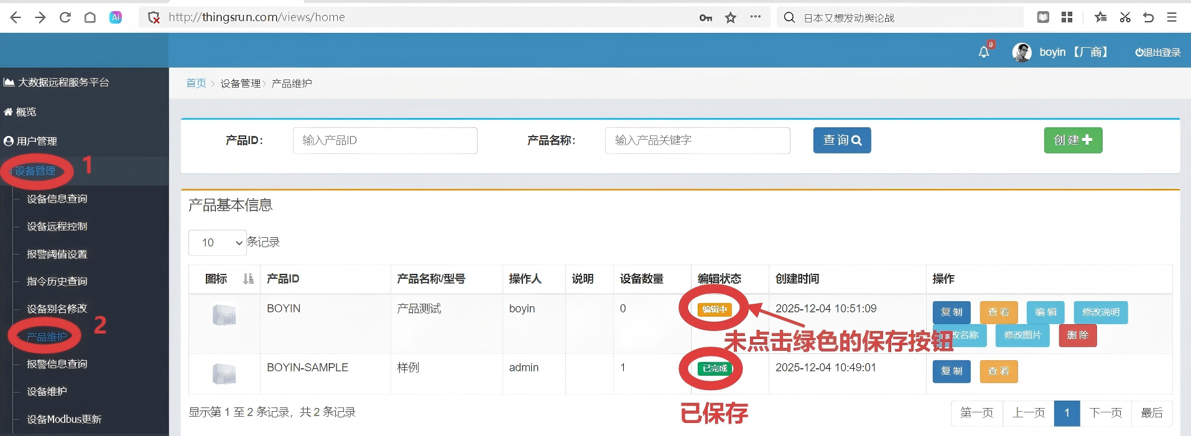This screenshot has width=1191, height=436.
Task: Click the 首页 breadcrumb link
Action: [x=196, y=83]
